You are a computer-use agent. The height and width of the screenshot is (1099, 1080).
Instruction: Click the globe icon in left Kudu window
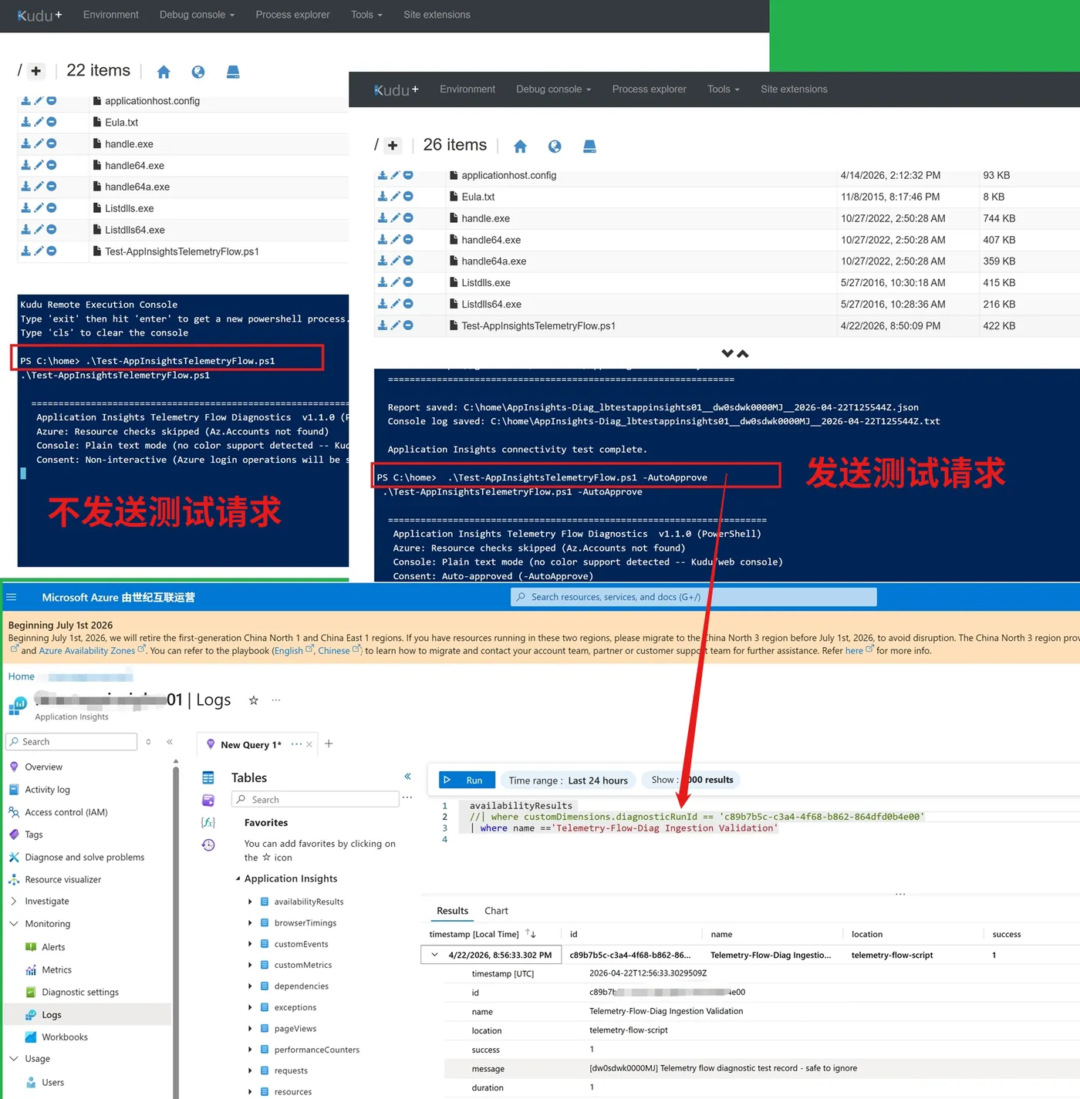click(x=198, y=72)
